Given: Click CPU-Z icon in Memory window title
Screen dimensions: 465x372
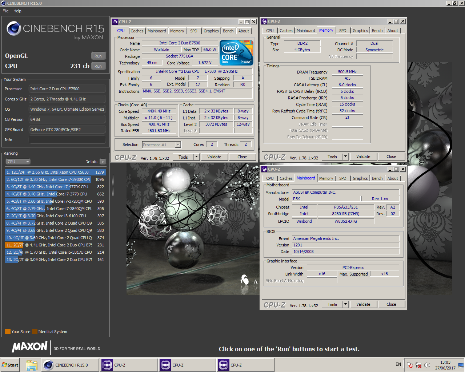Looking at the screenshot, I should pyautogui.click(x=264, y=21).
